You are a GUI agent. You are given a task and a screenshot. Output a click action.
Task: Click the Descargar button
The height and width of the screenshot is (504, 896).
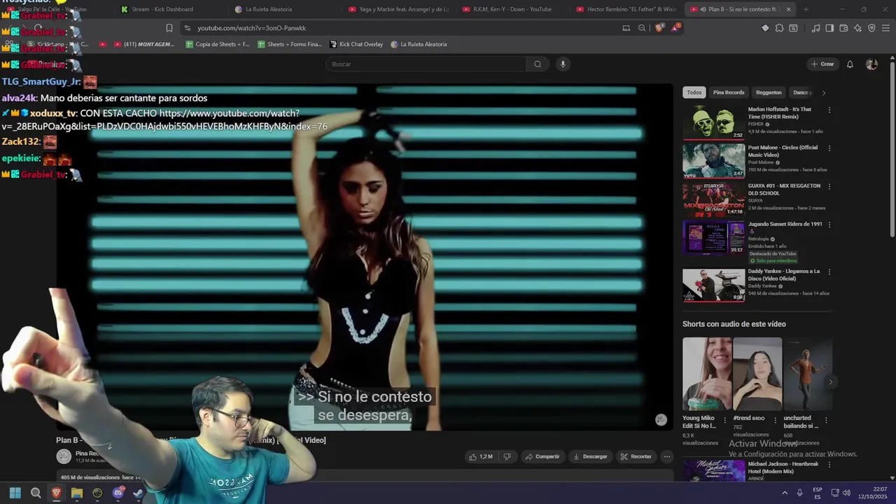tap(590, 456)
